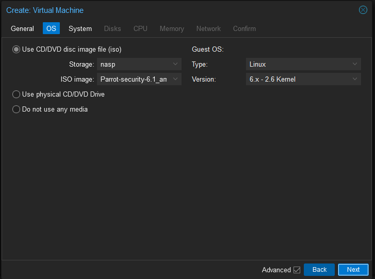The height and width of the screenshot is (279, 375).
Task: Open the Confirm tab
Action: point(244,28)
